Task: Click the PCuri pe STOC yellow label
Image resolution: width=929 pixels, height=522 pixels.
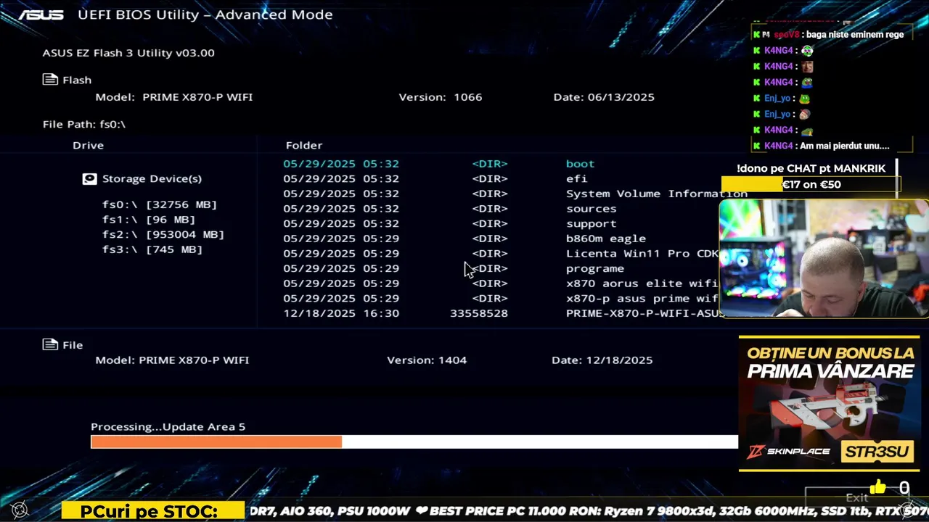Action: 152,511
